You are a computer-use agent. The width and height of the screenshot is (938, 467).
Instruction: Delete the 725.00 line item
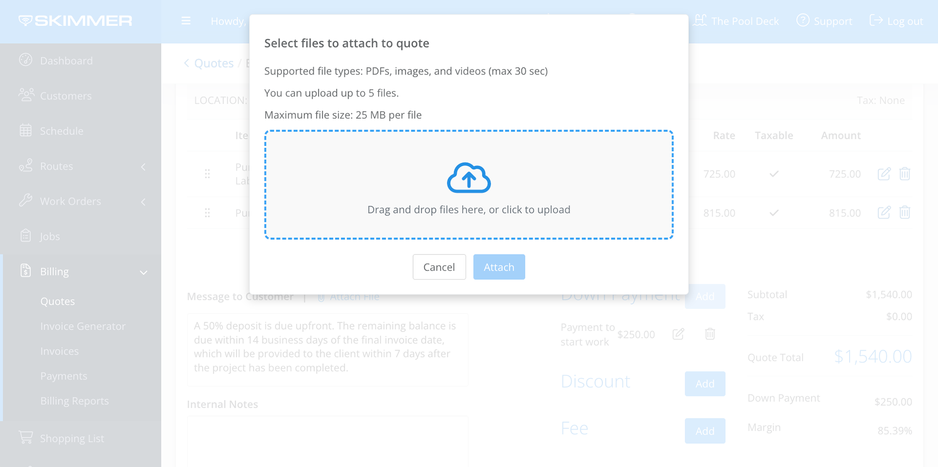[x=905, y=174]
